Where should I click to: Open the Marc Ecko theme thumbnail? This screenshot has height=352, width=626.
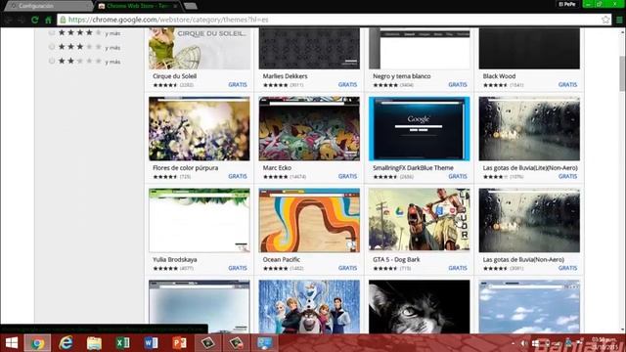(x=309, y=128)
